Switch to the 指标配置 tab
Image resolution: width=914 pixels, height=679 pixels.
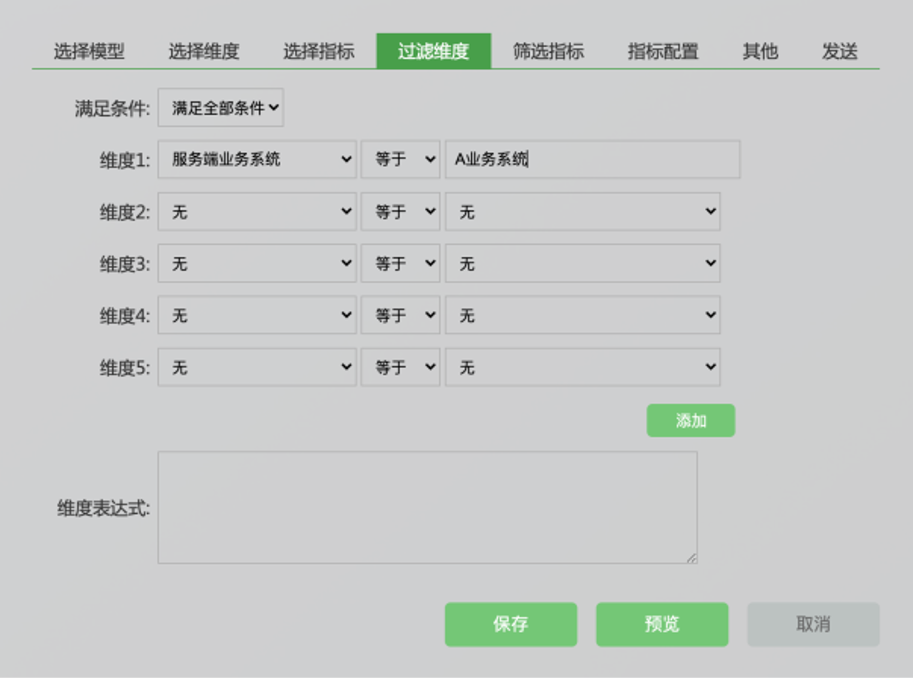[x=663, y=52]
